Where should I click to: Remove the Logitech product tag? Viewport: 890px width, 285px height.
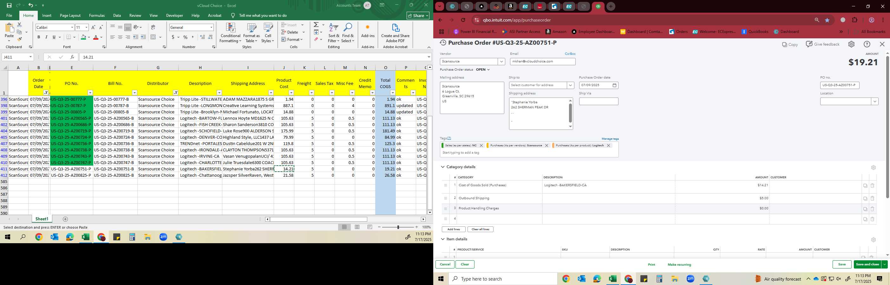click(x=608, y=146)
